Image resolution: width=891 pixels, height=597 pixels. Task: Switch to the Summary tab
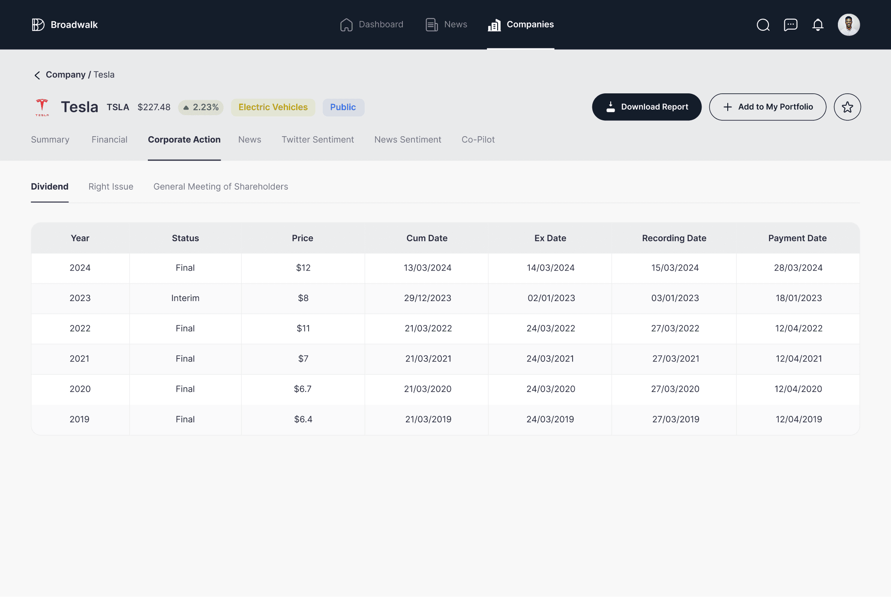point(50,140)
